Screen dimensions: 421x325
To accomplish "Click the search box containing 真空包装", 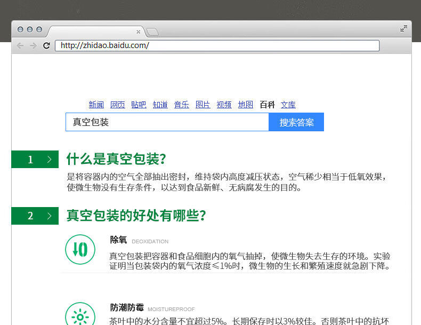I will click(x=167, y=122).
